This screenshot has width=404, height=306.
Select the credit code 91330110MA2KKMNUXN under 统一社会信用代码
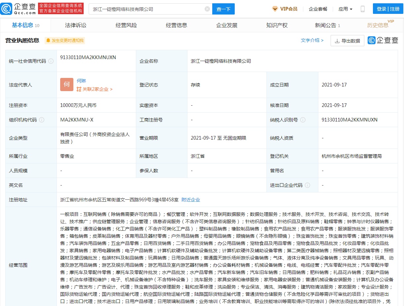point(88,57)
